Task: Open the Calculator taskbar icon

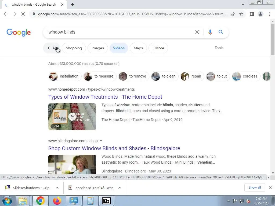Action: point(90,201)
